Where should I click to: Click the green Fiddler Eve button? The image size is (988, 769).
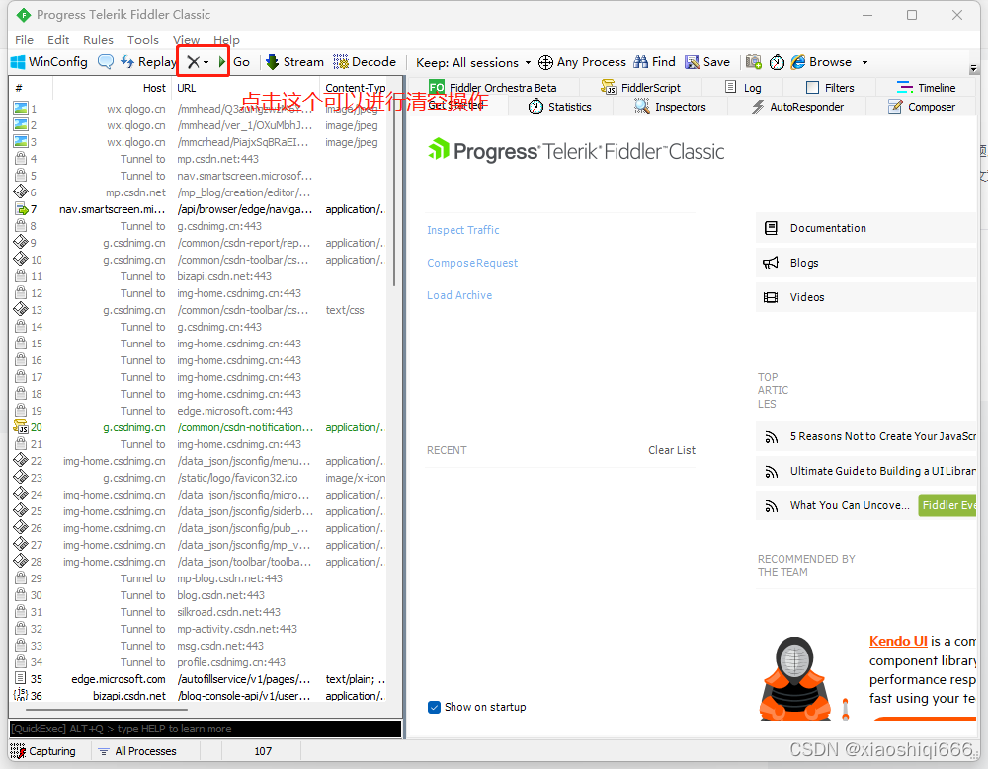(947, 505)
